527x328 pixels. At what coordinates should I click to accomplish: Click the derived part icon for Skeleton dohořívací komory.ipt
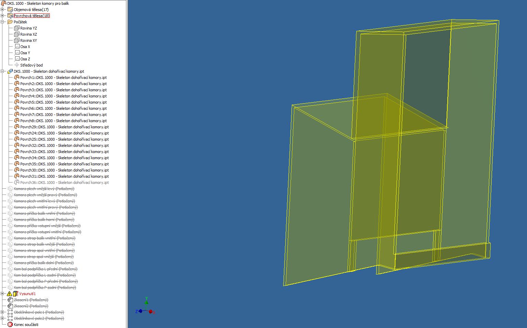click(10, 71)
